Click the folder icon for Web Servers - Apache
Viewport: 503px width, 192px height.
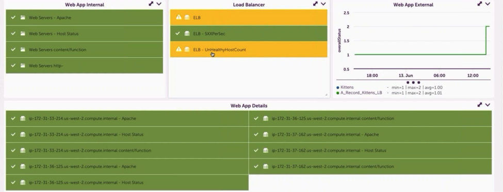click(23, 18)
